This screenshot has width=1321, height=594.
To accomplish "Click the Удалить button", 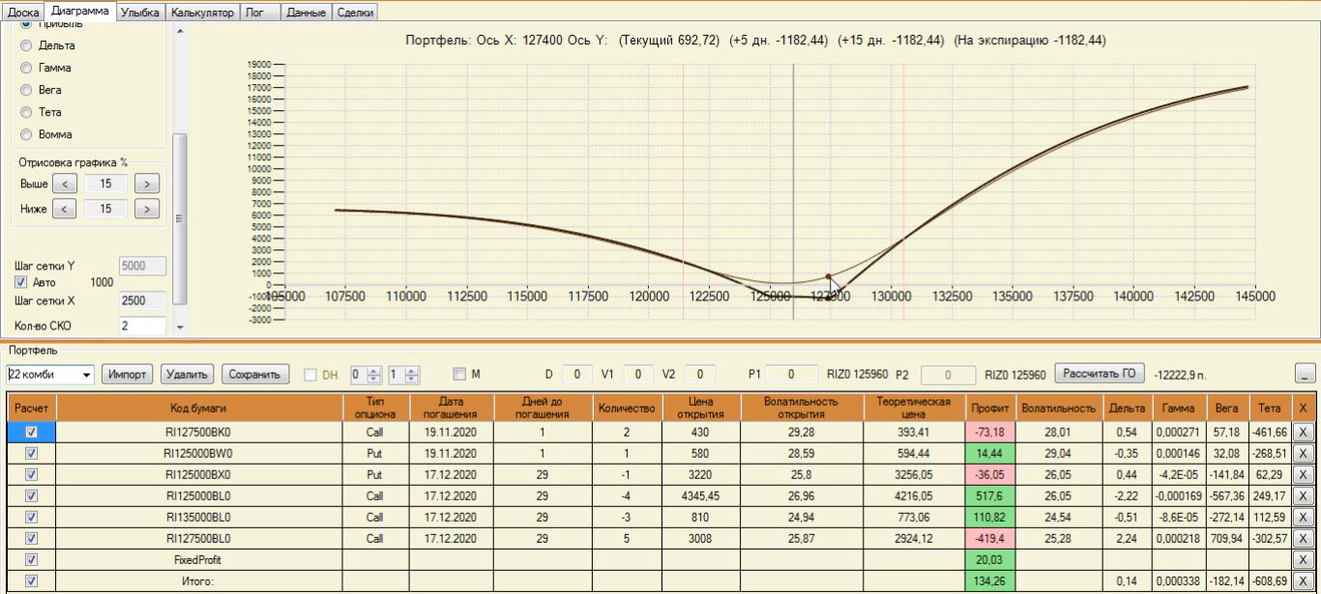I will click(x=187, y=374).
